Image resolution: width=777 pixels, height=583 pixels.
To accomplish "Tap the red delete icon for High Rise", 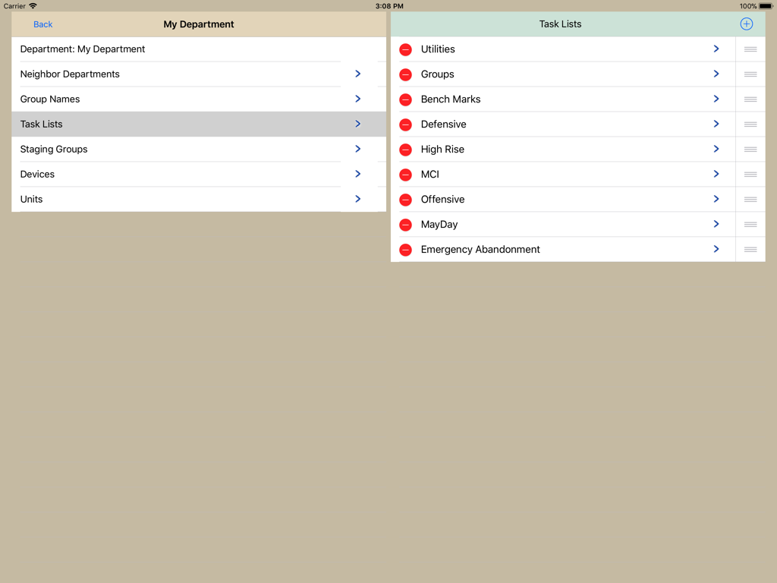I will 406,149.
